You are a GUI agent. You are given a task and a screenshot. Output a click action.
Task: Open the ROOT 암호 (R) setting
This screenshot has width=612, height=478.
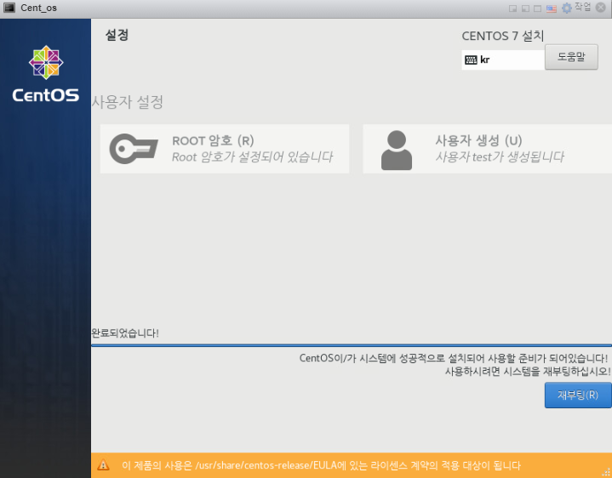click(x=225, y=149)
